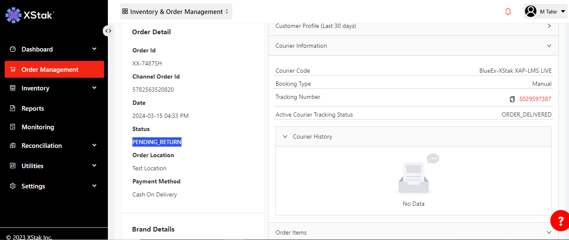Open the Inventory & Order Management switcher

point(176,12)
